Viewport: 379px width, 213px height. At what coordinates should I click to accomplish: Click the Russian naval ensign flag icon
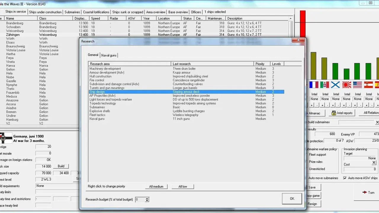335,85
